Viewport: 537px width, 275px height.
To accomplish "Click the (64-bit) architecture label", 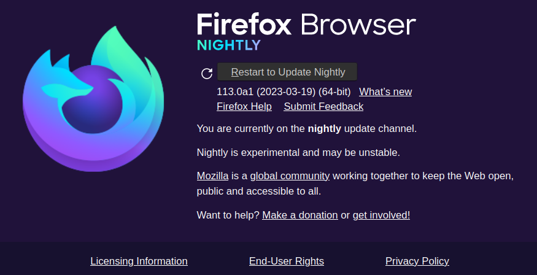I will click(334, 91).
